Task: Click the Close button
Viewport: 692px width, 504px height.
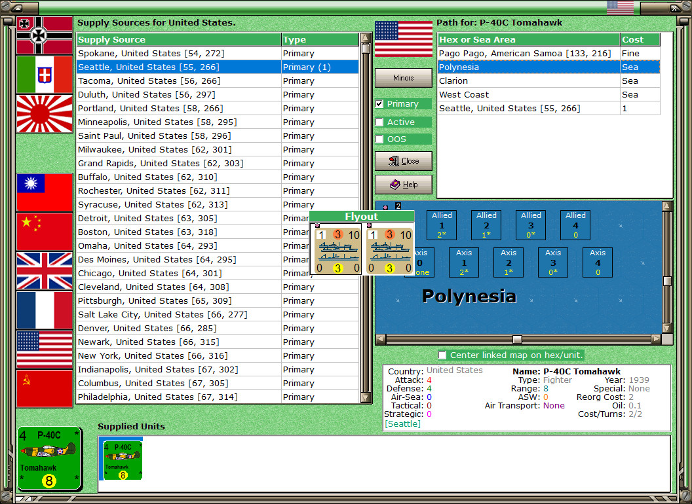Action: coord(404,161)
